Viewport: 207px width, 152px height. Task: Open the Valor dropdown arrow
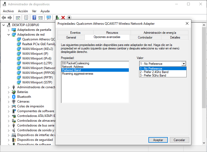(183, 64)
